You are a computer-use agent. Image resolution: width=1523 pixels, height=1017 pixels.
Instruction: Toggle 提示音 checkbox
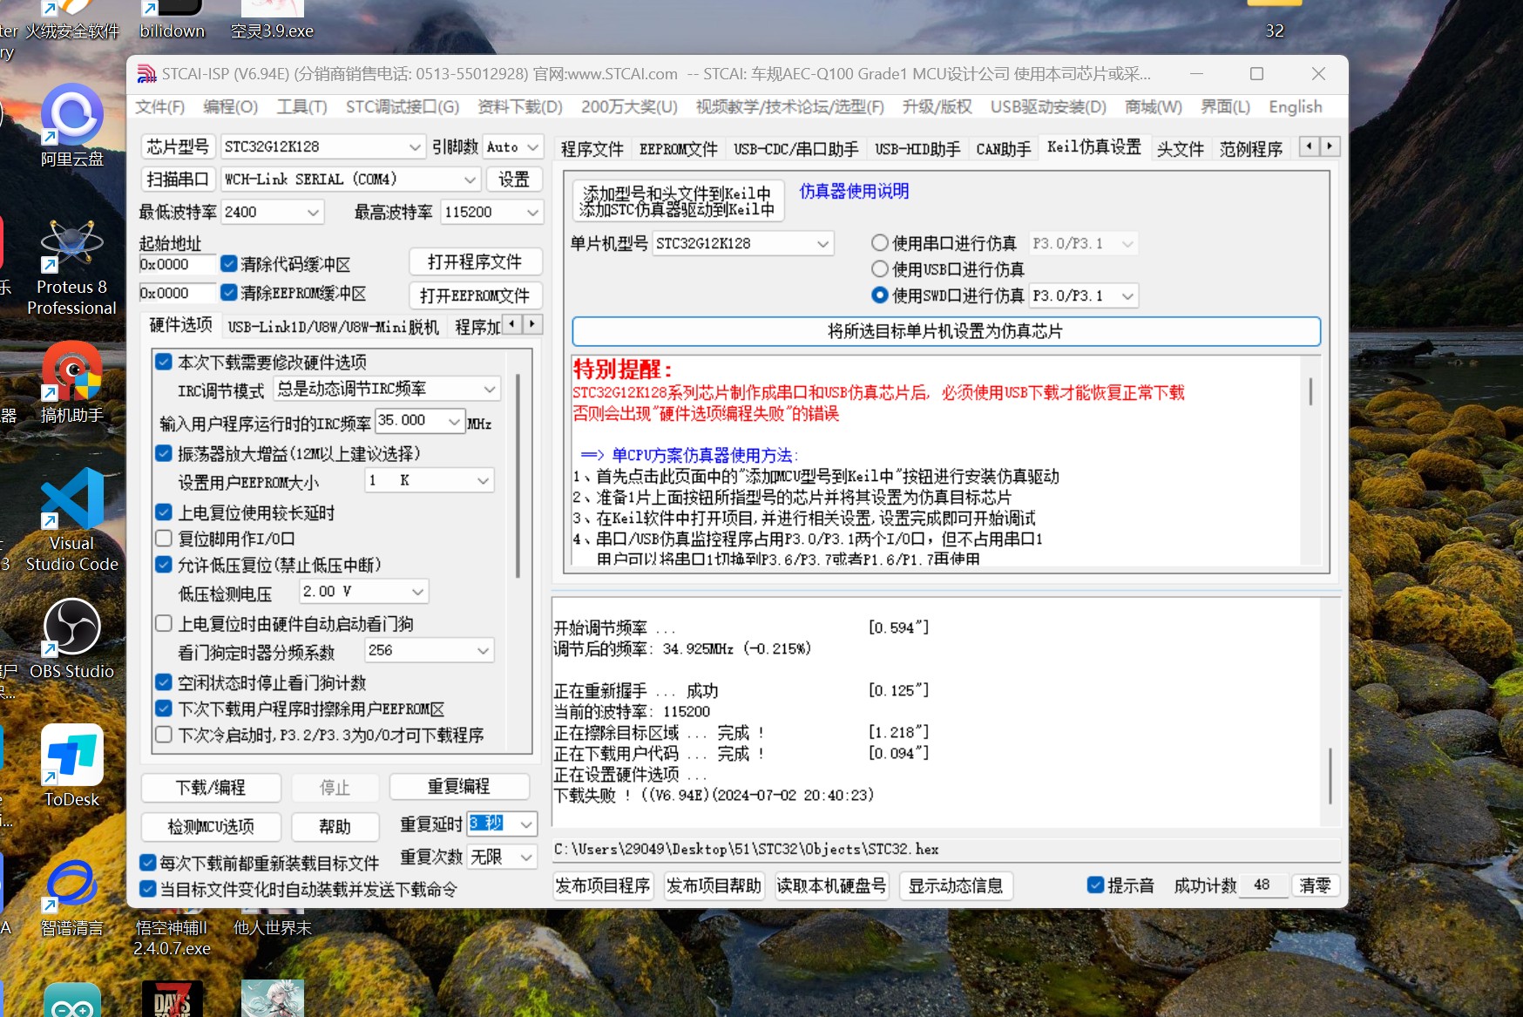[1096, 885]
